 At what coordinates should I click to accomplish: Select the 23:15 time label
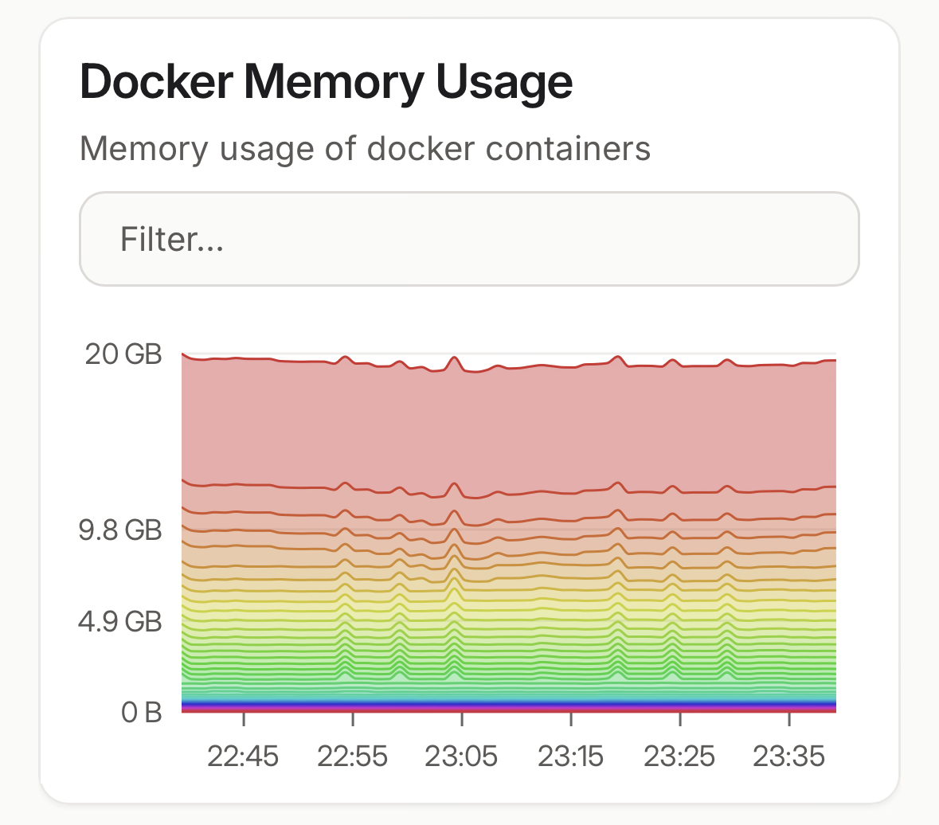click(570, 756)
